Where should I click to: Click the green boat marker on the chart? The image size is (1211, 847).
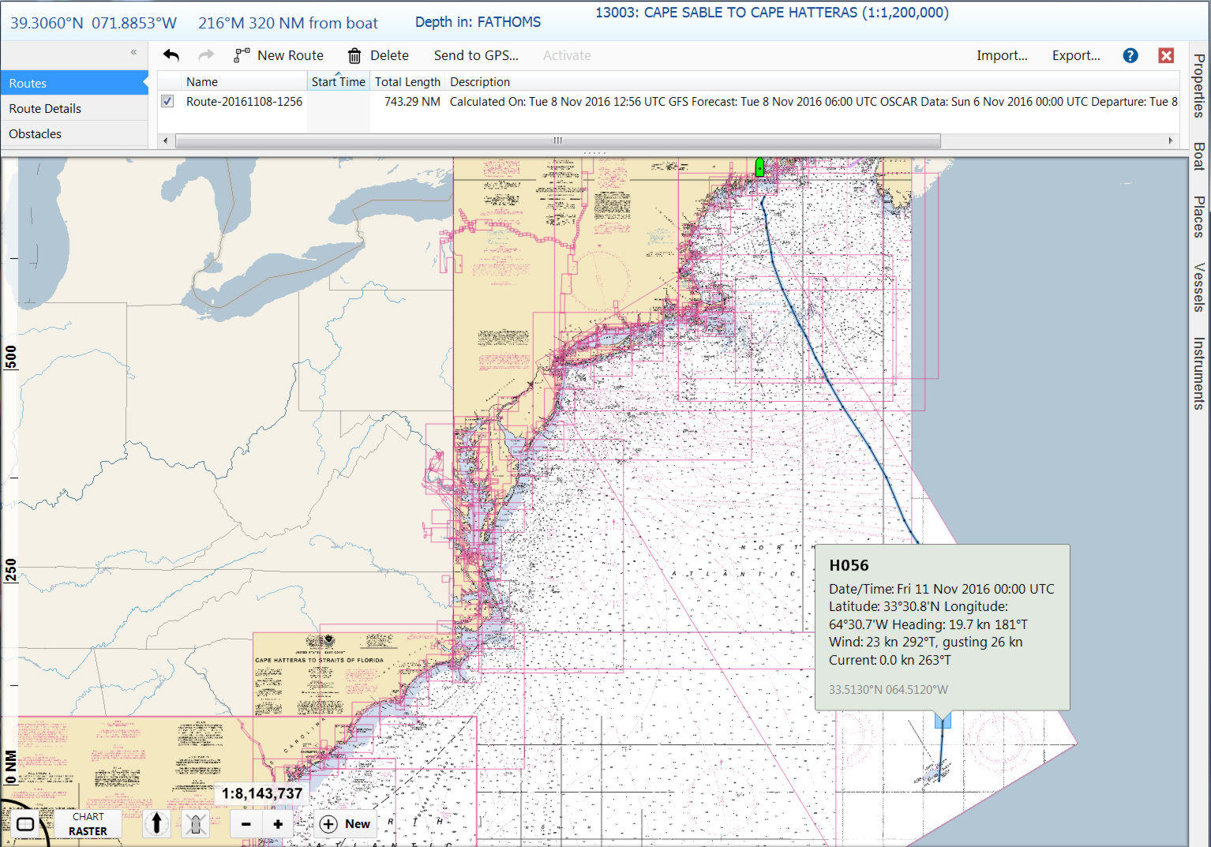click(x=759, y=167)
